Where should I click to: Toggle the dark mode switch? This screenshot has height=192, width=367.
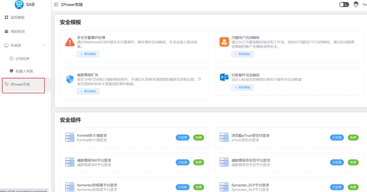pos(344,5)
